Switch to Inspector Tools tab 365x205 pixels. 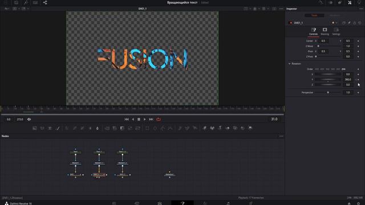click(x=314, y=15)
